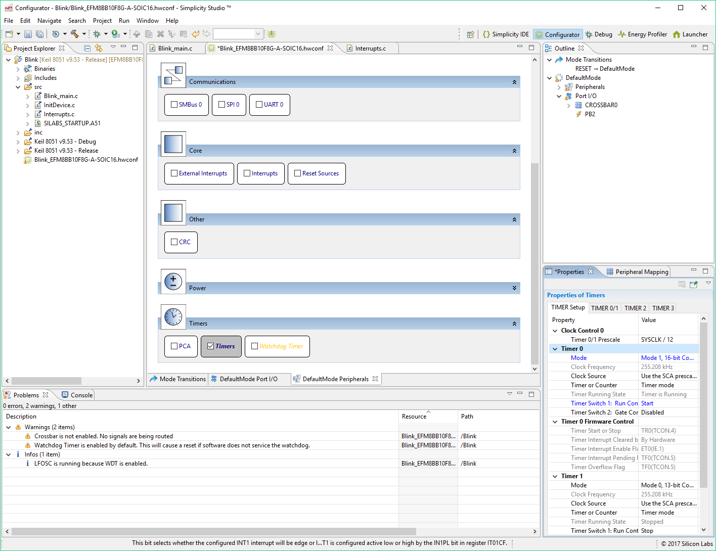Click the Save toolbar icon

click(28, 34)
